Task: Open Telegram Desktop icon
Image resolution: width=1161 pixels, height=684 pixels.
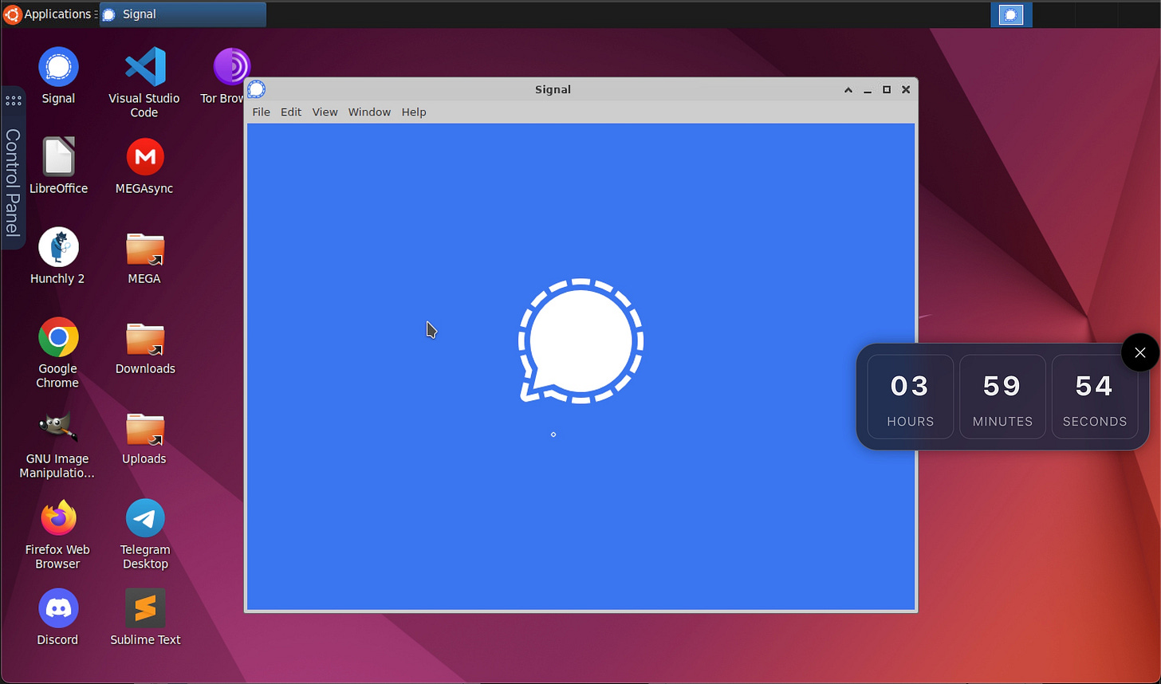Action: [144, 518]
